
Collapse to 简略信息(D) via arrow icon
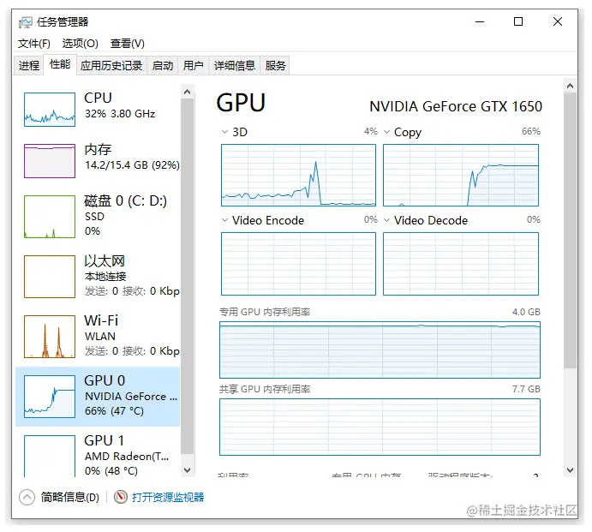tap(27, 497)
